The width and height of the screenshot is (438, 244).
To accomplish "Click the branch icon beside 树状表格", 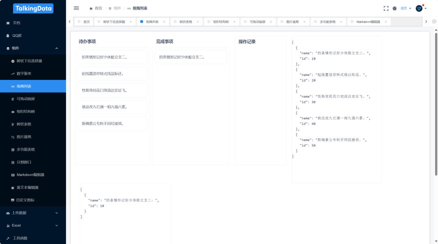I will click(x=13, y=124).
